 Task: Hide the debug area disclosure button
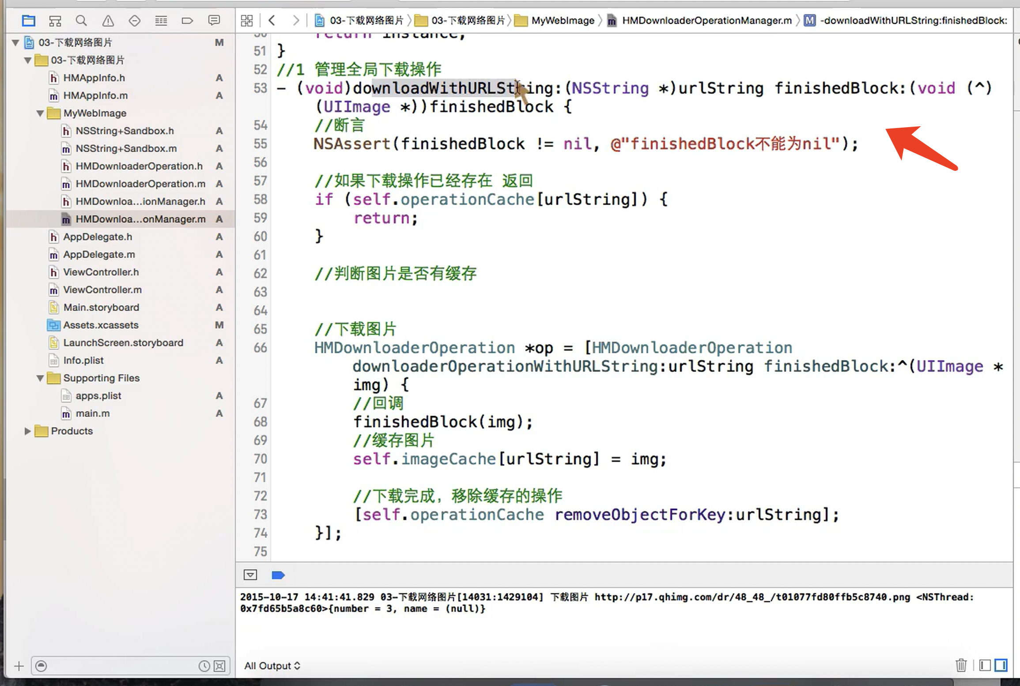(250, 575)
